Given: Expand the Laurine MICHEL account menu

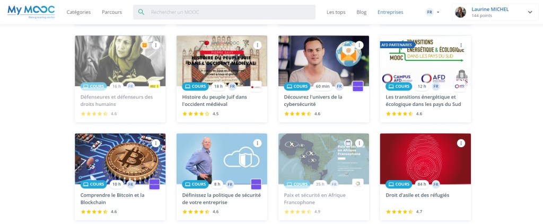Looking at the screenshot, I should (529, 12).
